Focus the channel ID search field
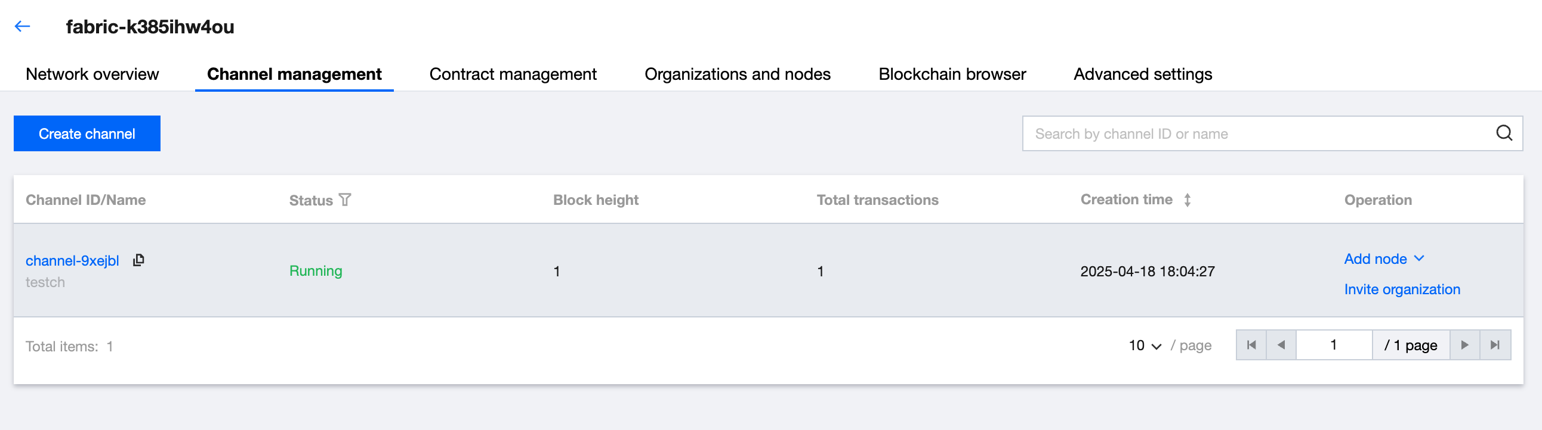Viewport: 1542px width, 430px height. (x=1257, y=133)
